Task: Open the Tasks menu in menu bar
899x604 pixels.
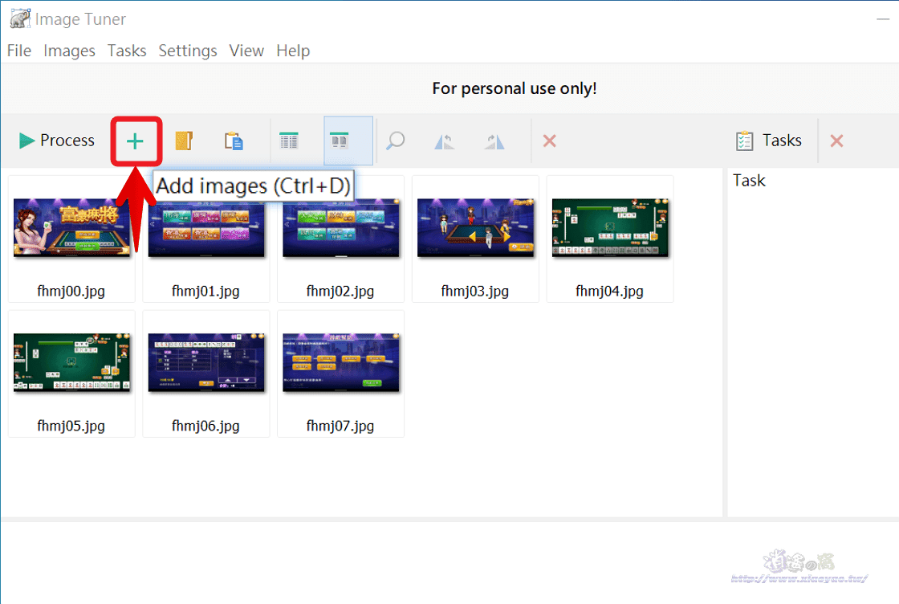Action: click(x=127, y=51)
